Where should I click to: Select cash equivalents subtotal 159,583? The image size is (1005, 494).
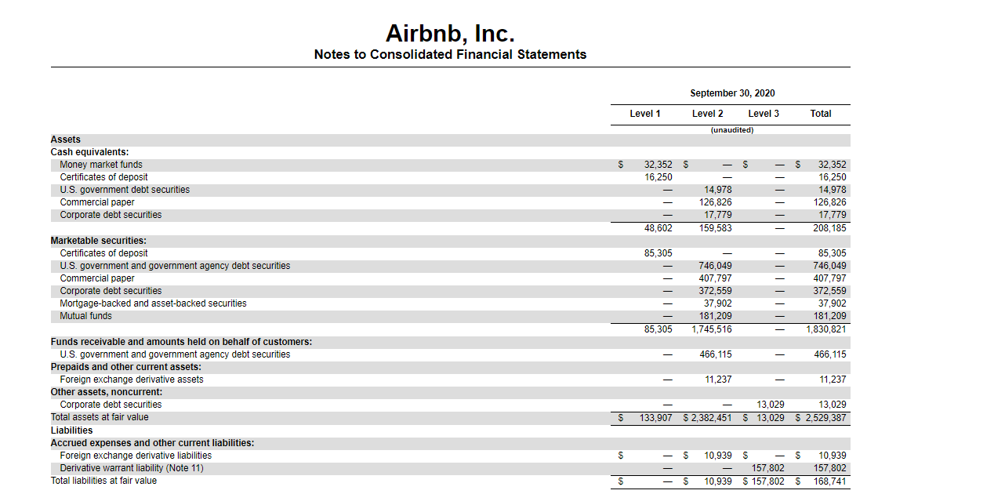click(715, 228)
